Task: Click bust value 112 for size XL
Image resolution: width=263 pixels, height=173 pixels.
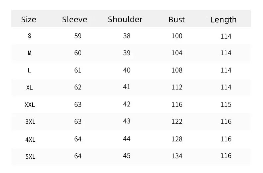Action: pos(177,87)
